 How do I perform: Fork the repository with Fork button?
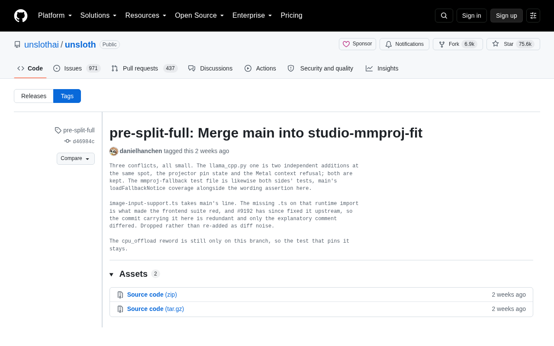click(x=458, y=44)
